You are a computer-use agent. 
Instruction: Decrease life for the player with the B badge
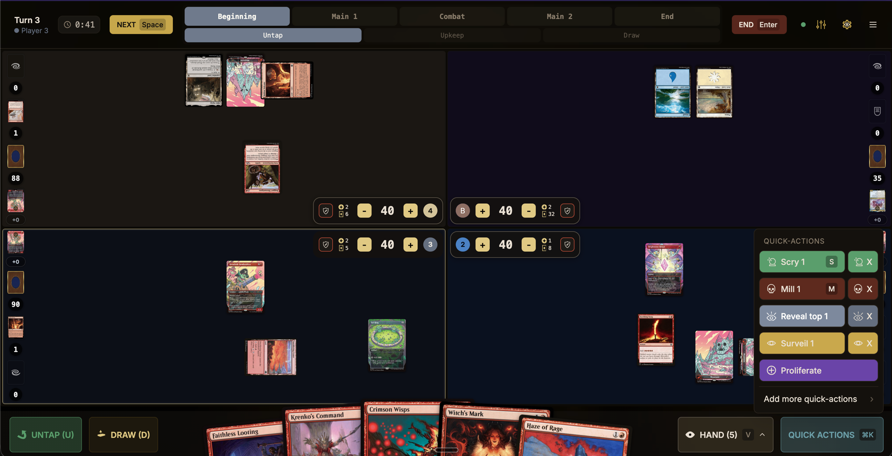[529, 211]
